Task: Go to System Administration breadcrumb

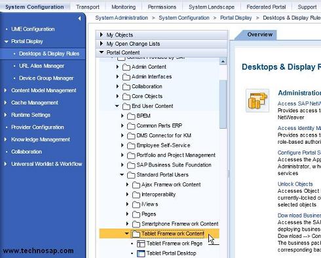Action: coord(122,18)
